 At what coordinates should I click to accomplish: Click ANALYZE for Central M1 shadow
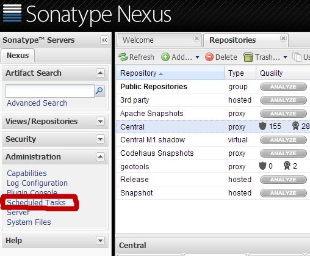pyautogui.click(x=283, y=140)
